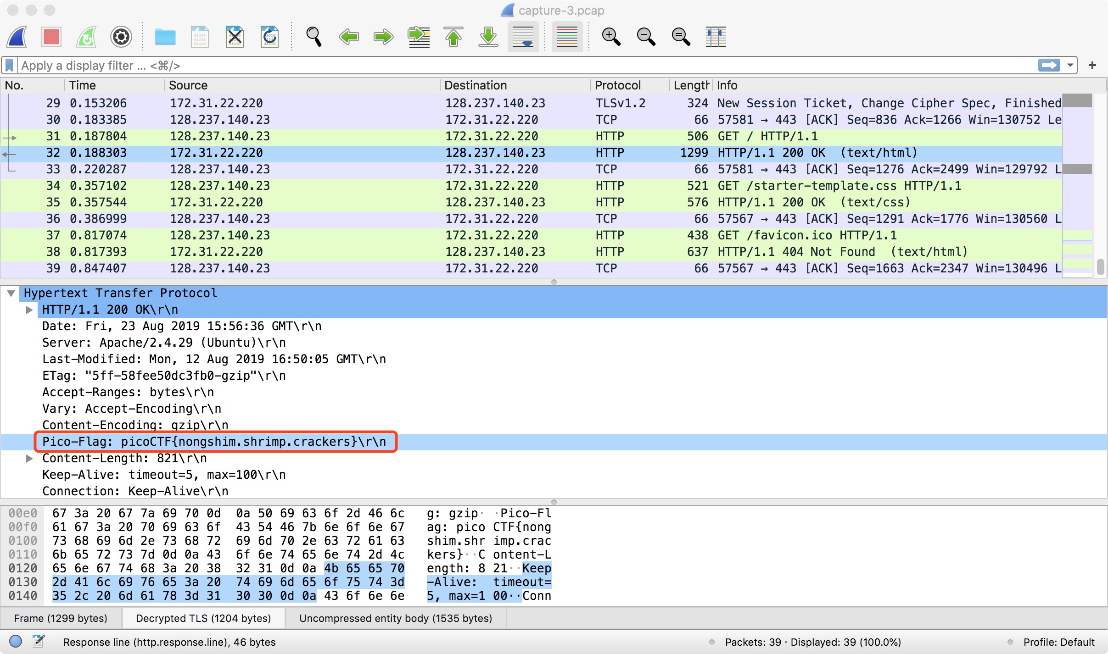Go back in packet history green left arrow
1108x654 pixels.
coord(349,37)
